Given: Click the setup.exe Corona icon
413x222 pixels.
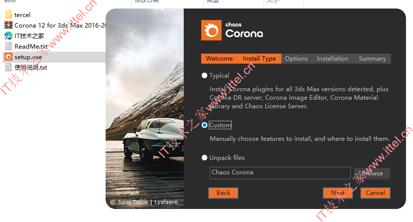Looking at the screenshot, I should pos(9,57).
